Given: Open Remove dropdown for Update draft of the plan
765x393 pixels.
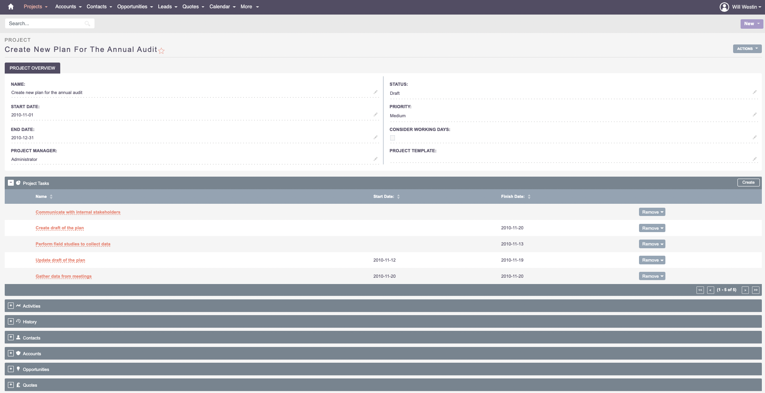Looking at the screenshot, I should click(x=652, y=260).
